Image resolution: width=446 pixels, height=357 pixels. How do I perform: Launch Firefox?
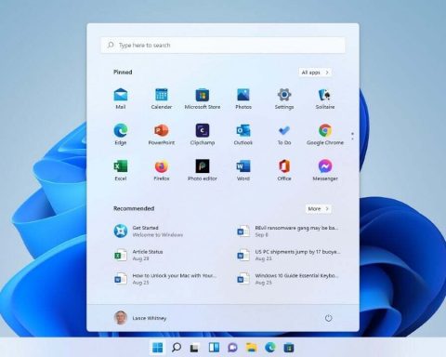coord(162,170)
